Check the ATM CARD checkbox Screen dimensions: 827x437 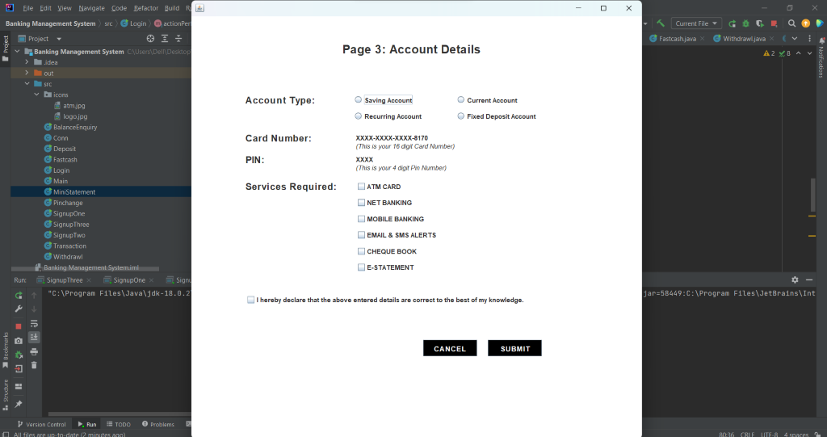[361, 187]
